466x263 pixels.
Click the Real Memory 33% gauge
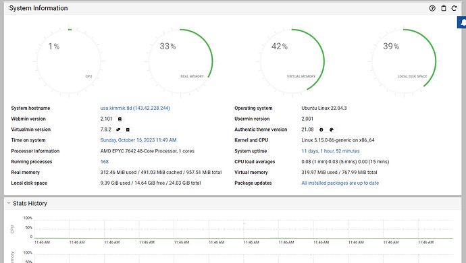180,61
